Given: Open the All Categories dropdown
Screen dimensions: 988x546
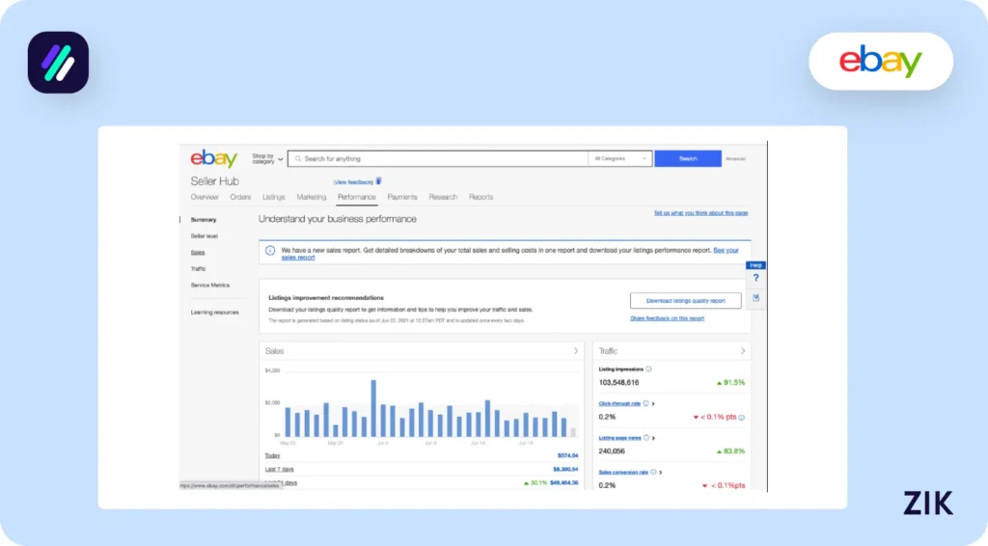Looking at the screenshot, I should 619,158.
